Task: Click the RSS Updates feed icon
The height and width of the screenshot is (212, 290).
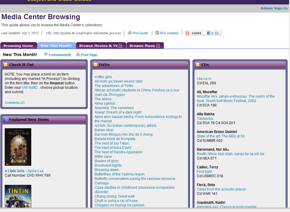Action: (157, 33)
